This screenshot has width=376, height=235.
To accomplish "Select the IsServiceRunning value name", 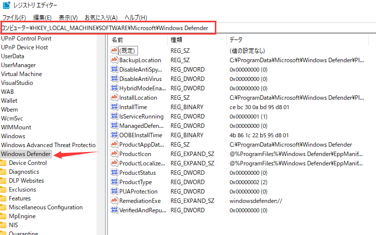I will pyautogui.click(x=141, y=117).
